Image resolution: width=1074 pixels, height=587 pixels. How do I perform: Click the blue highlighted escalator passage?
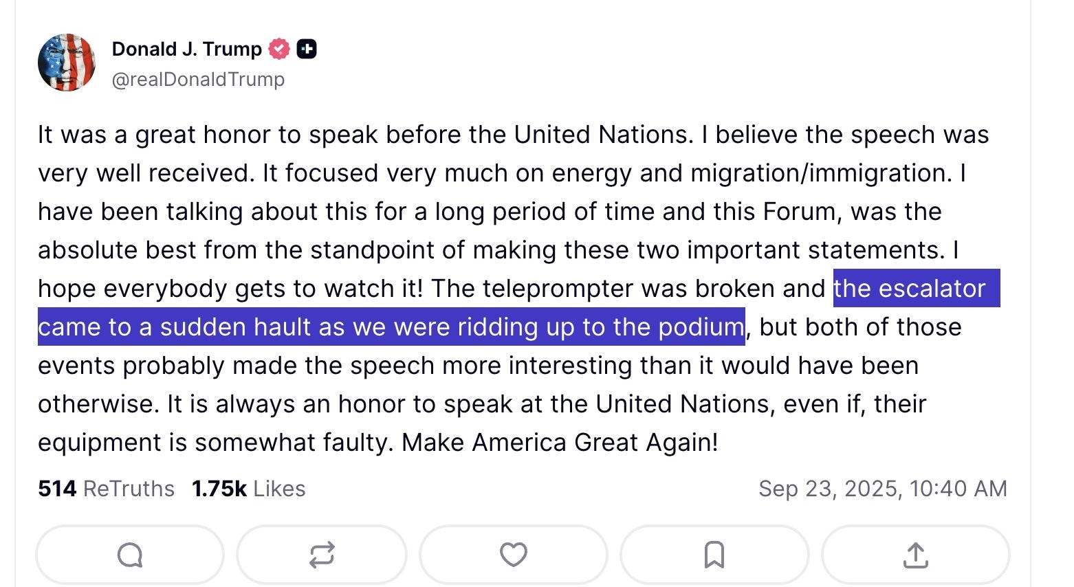pos(391,327)
